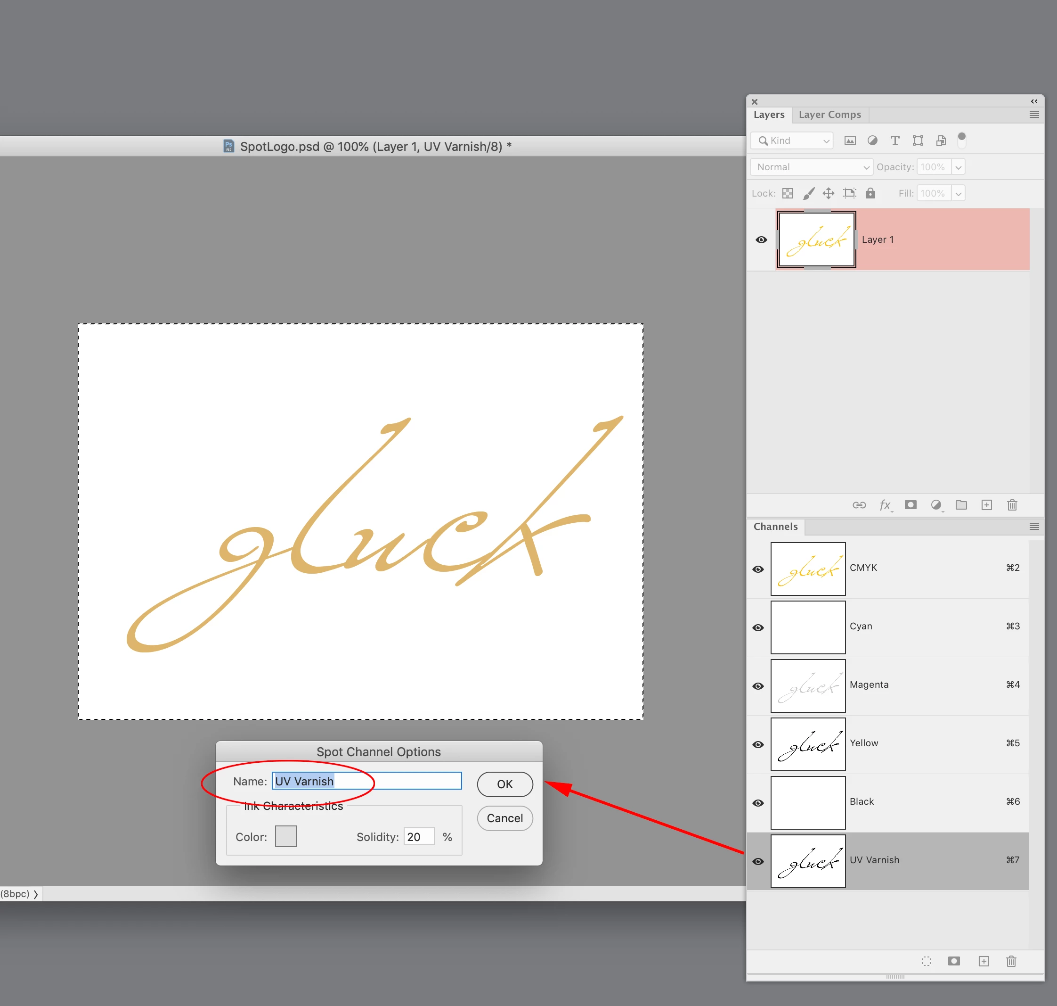Screen dimensions: 1057x1006
Task: Hide the Yellow channel eye
Action: point(758,744)
